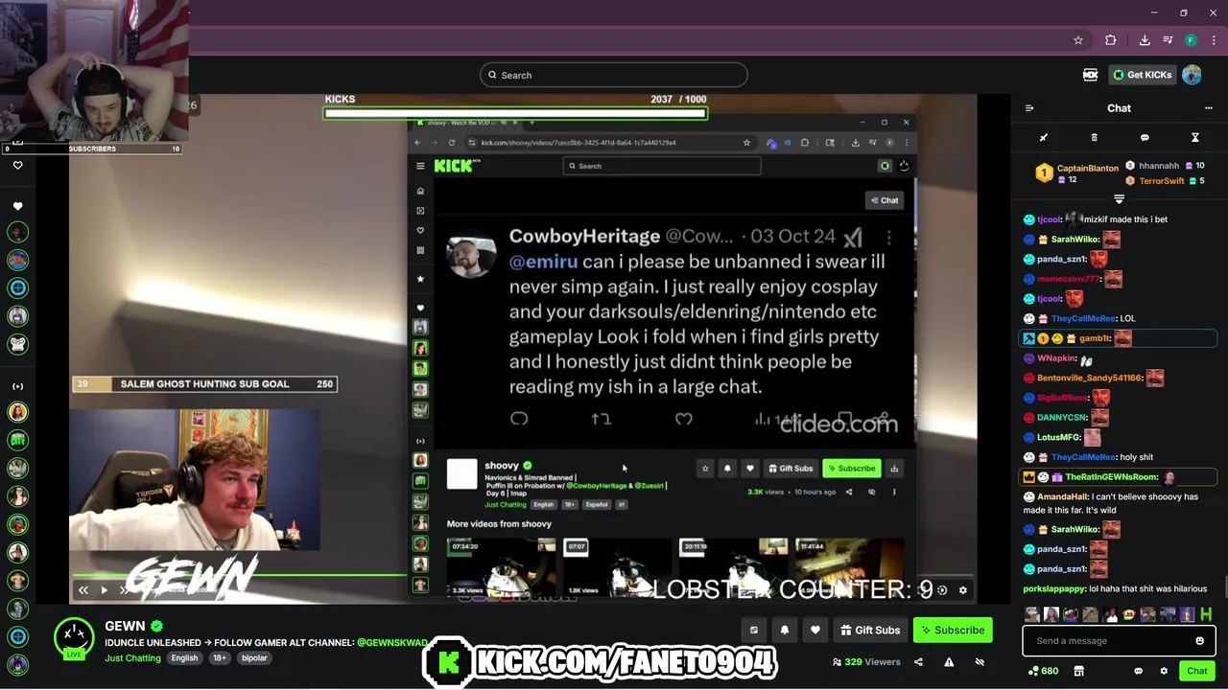
Task: Open the emoji picker in the message box
Action: pyautogui.click(x=1199, y=641)
